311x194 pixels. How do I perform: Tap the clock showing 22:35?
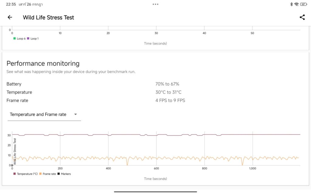click(11, 4)
